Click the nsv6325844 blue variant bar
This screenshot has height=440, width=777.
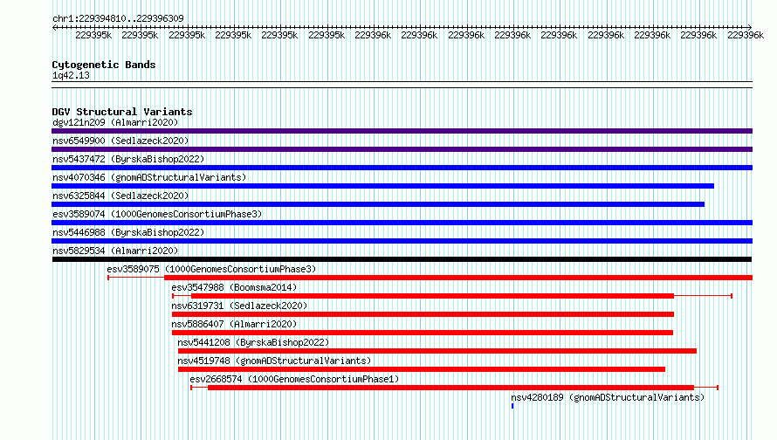pos(378,204)
